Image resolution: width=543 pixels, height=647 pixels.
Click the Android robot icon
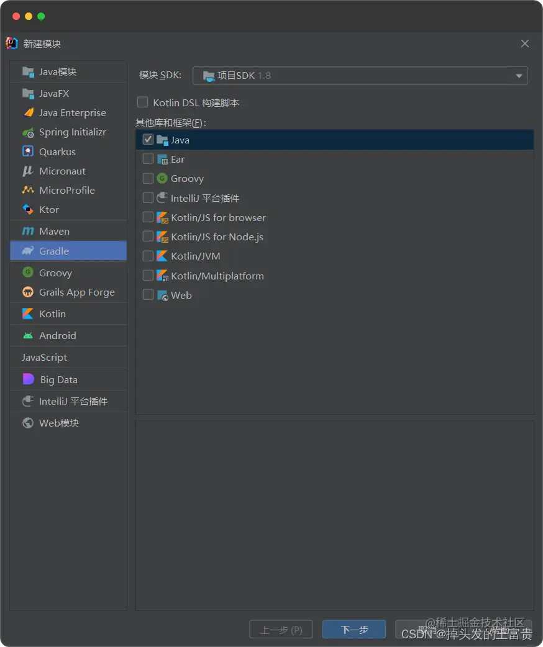click(x=28, y=335)
